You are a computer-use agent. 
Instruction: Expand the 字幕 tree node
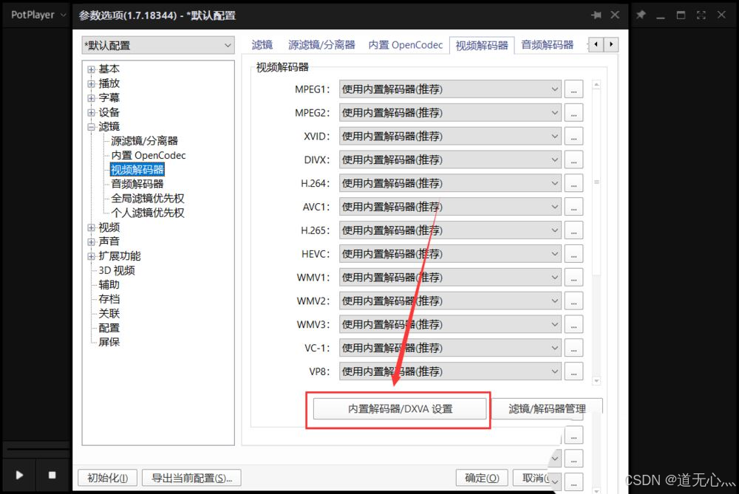click(x=91, y=98)
